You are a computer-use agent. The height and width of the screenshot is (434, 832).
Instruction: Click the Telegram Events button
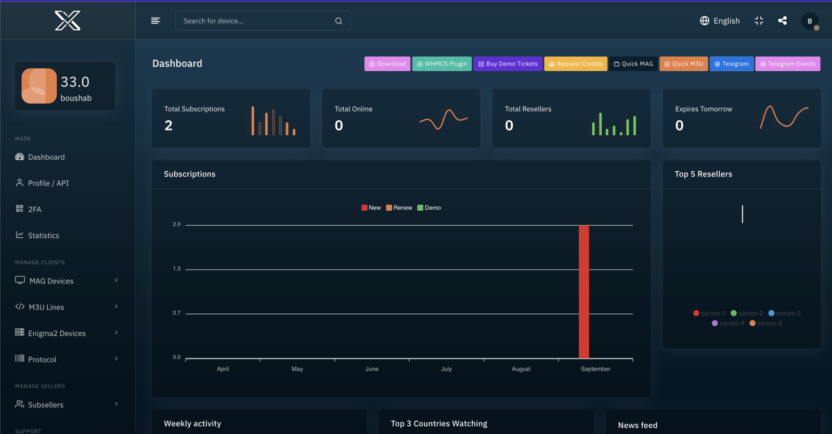click(x=788, y=63)
